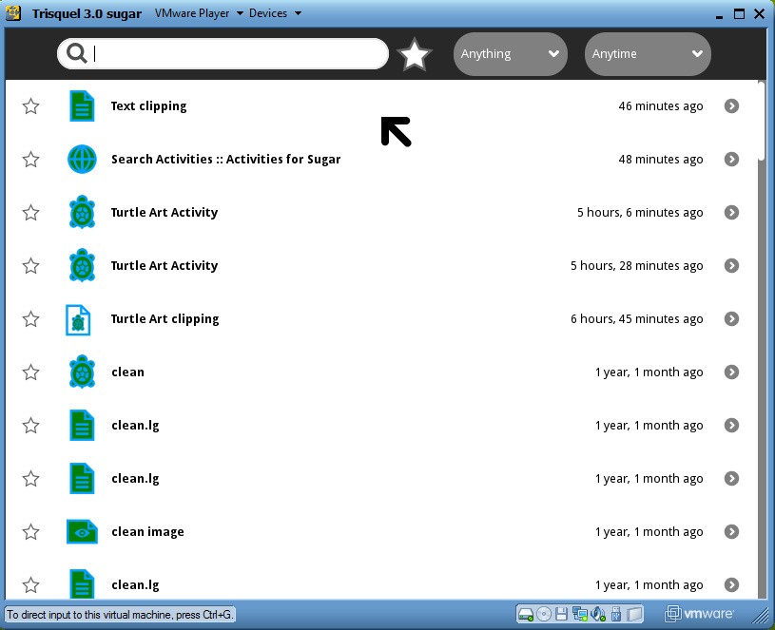Open the Text clipping document icon

pyautogui.click(x=83, y=106)
